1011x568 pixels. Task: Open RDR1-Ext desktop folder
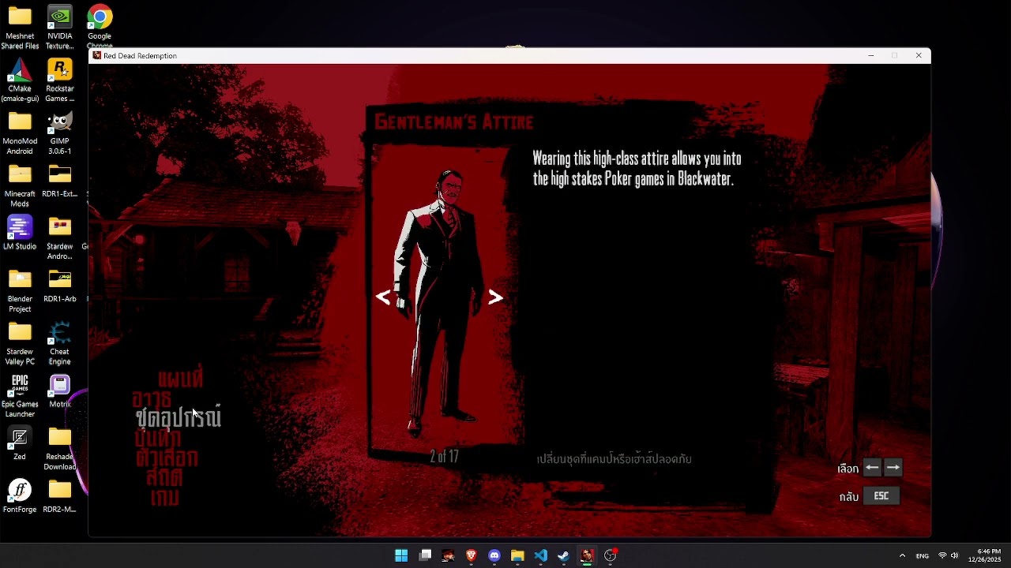click(60, 181)
